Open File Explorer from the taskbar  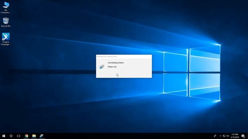34,136
